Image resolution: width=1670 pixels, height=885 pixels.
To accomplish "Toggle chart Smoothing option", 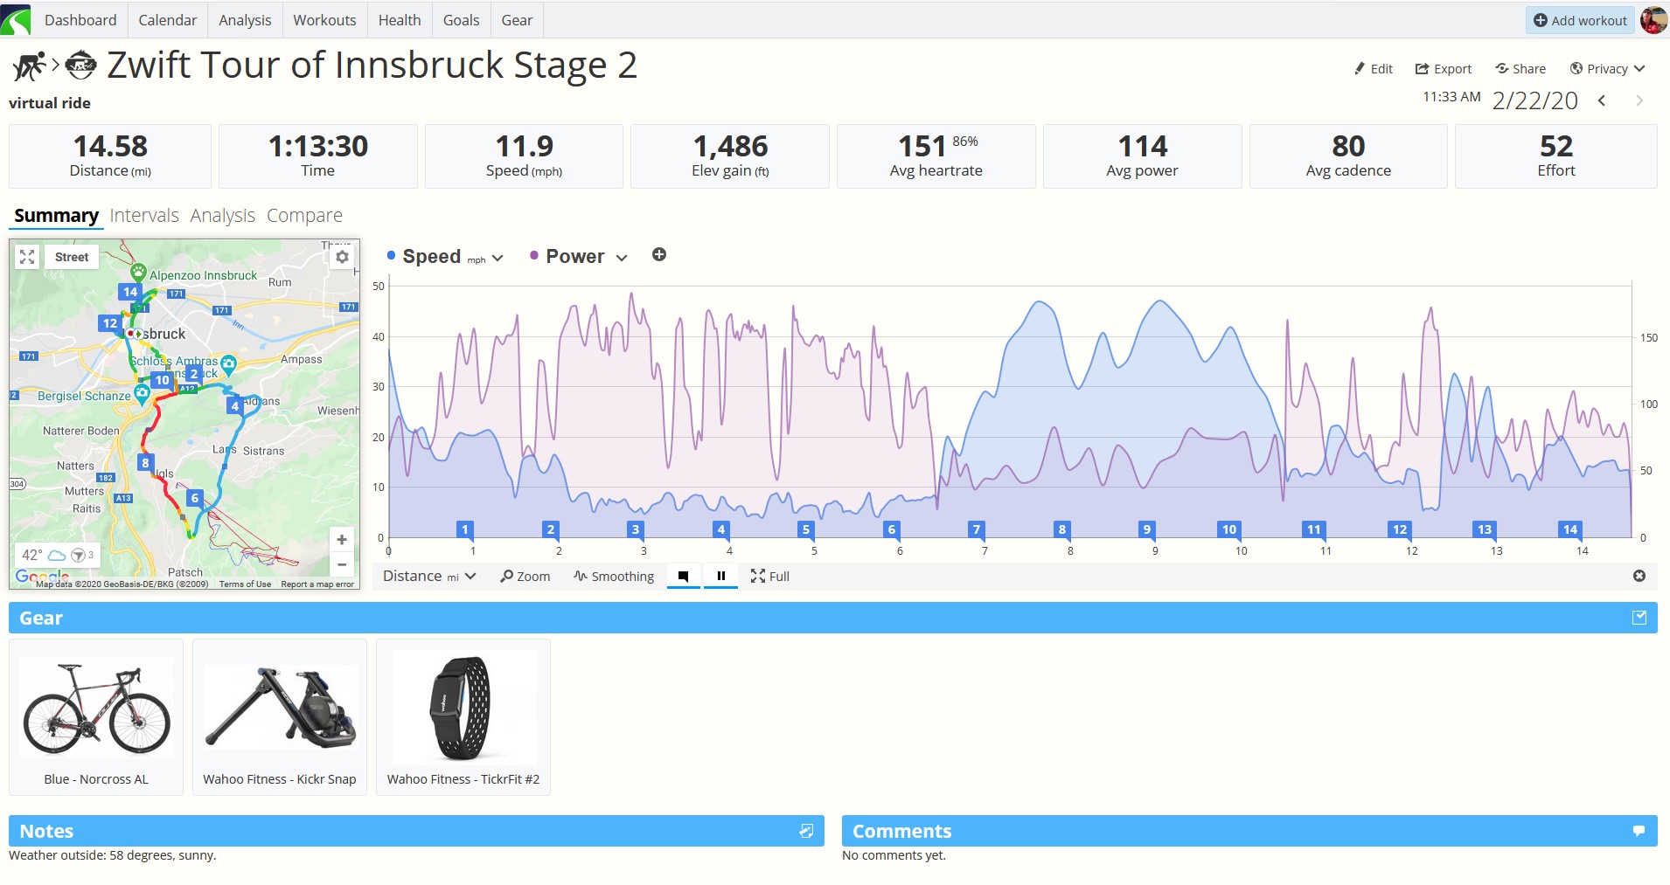I will [x=614, y=576].
